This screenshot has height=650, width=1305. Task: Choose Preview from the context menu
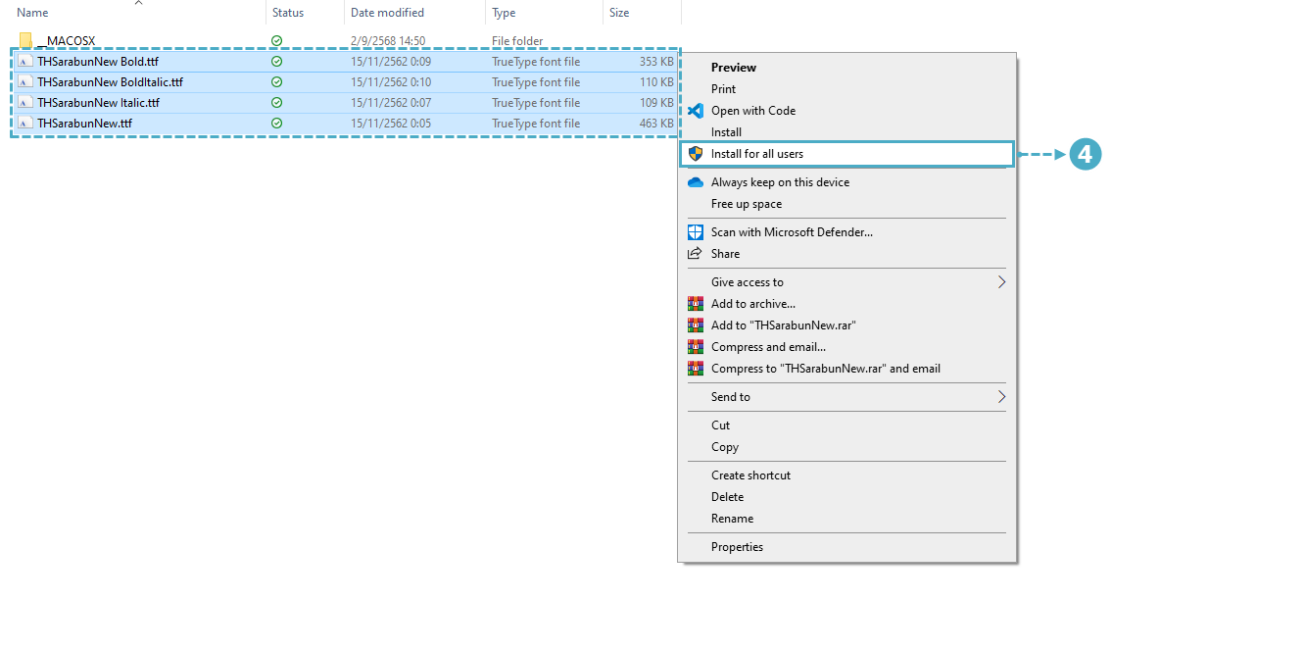click(x=733, y=68)
